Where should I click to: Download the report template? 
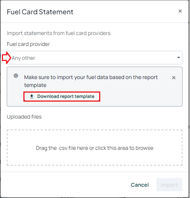click(x=62, y=96)
